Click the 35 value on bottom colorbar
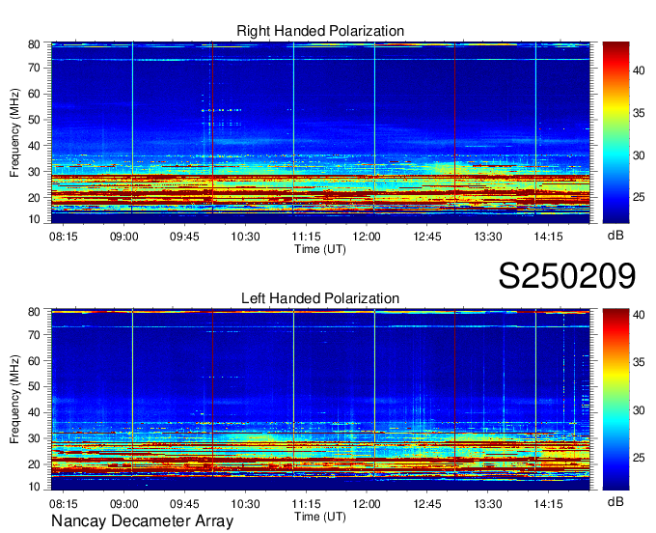The height and width of the screenshot is (533, 656). [639, 362]
